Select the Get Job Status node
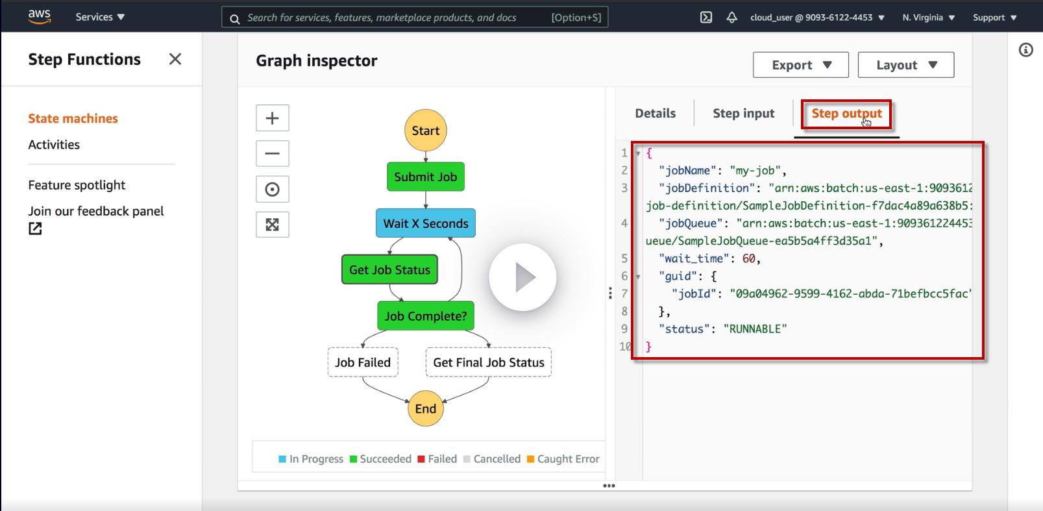 coord(389,270)
